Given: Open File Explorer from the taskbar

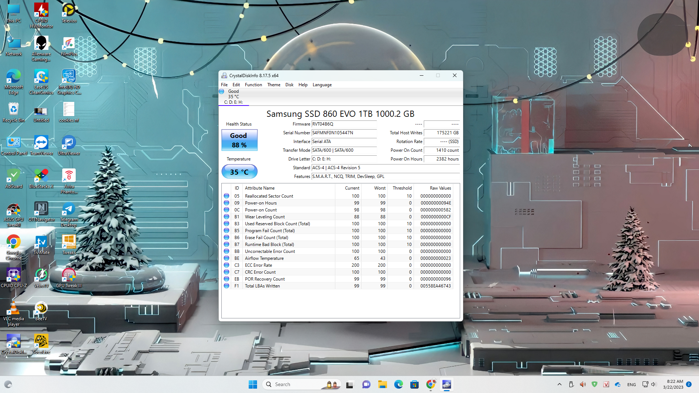Looking at the screenshot, I should tap(382, 384).
